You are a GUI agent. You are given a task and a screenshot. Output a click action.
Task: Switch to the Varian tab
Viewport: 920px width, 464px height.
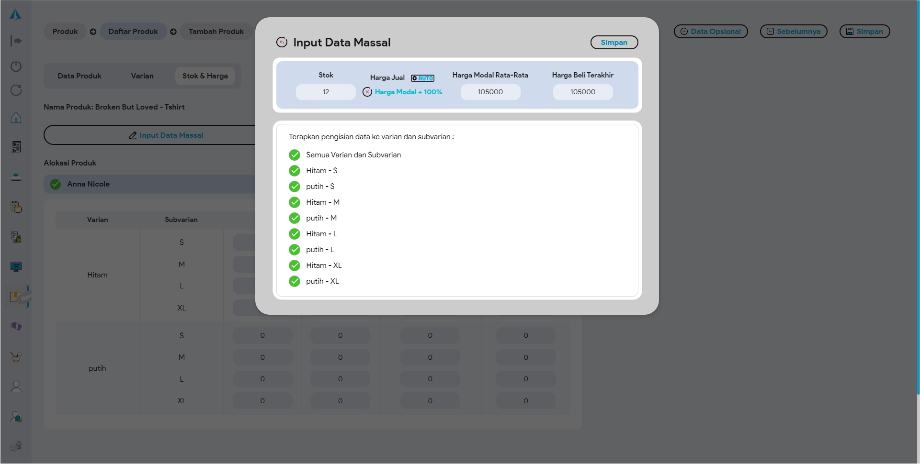[142, 76]
